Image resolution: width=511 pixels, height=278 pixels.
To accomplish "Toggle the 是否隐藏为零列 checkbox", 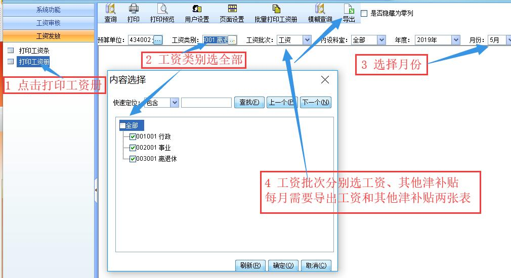I will pos(364,14).
